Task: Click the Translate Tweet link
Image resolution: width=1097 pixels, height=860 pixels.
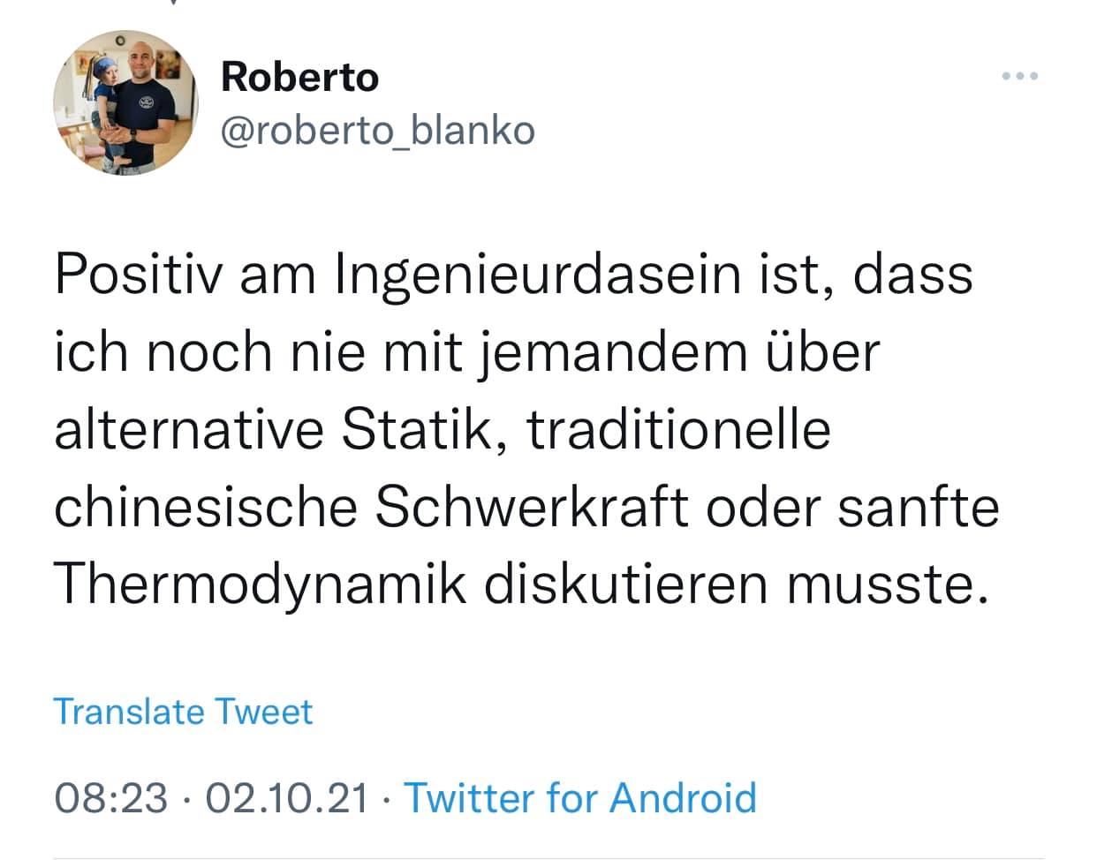Action: pyautogui.click(x=183, y=712)
